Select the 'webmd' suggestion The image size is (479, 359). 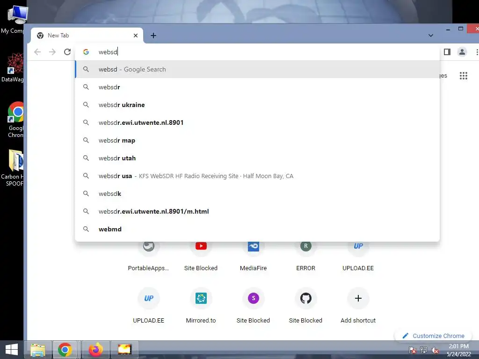point(257,229)
